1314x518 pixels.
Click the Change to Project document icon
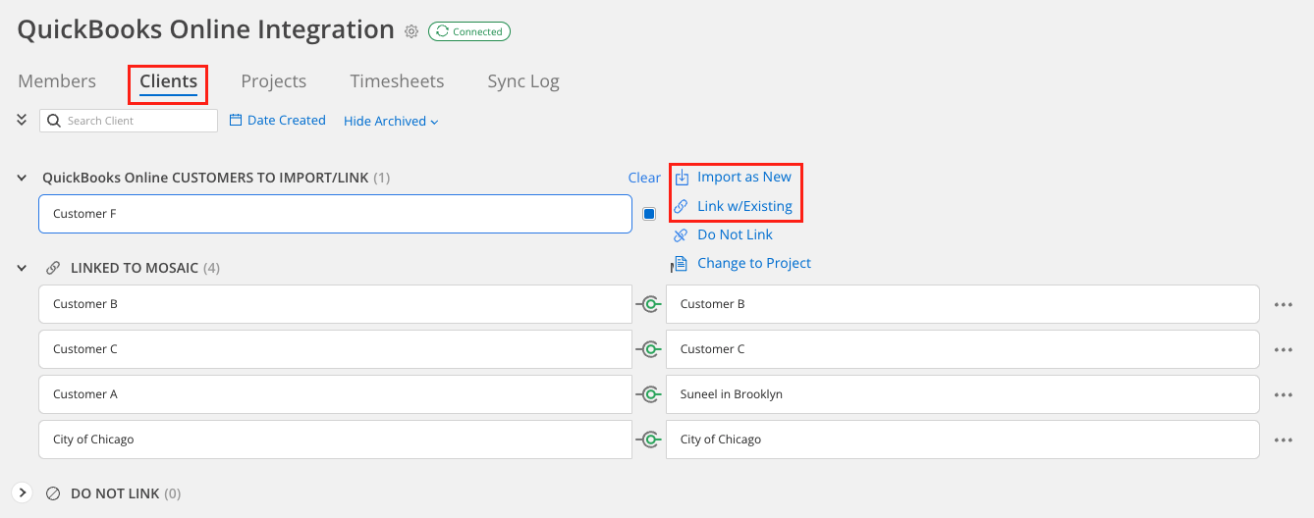[x=680, y=263]
